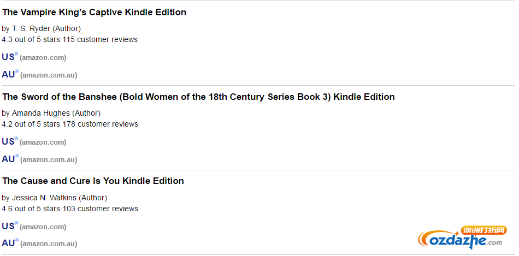Click the external-link arrow beside US for Vampire King's Captive

pyautogui.click(x=16, y=54)
